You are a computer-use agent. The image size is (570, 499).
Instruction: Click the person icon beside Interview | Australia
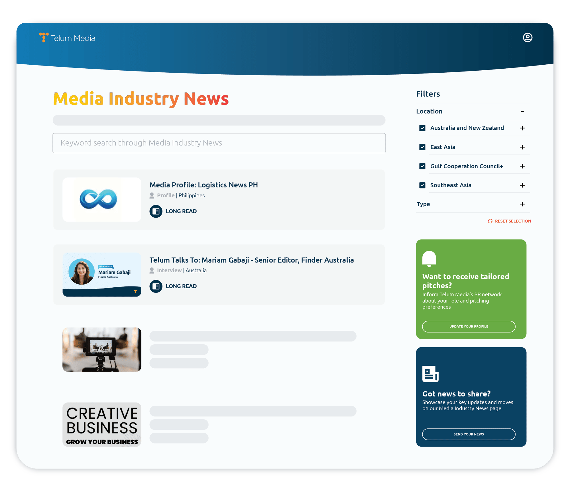coord(152,270)
